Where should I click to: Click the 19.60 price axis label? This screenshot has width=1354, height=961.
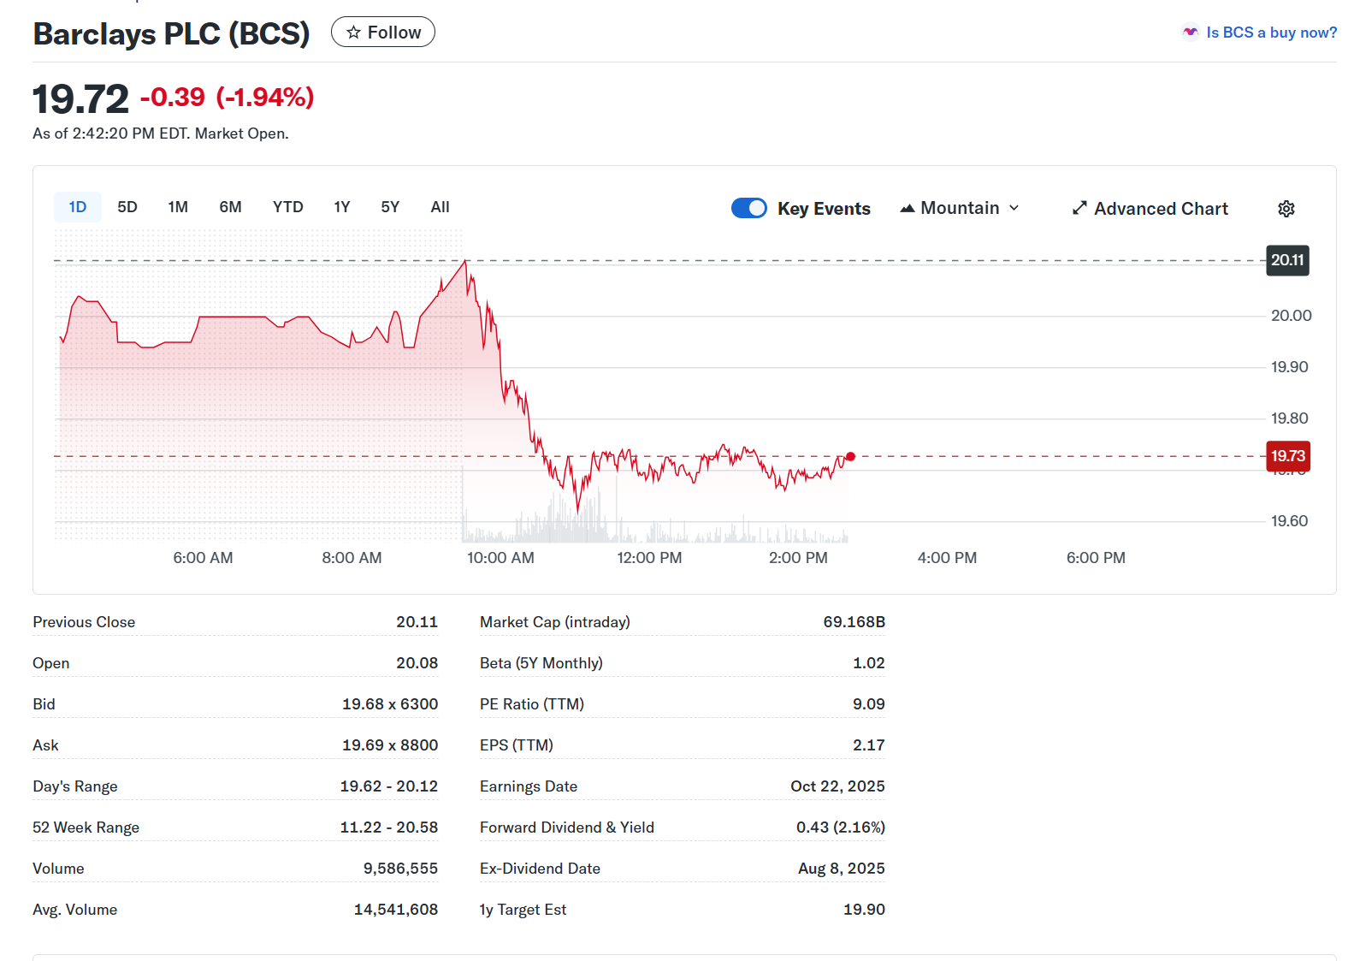(x=1289, y=521)
